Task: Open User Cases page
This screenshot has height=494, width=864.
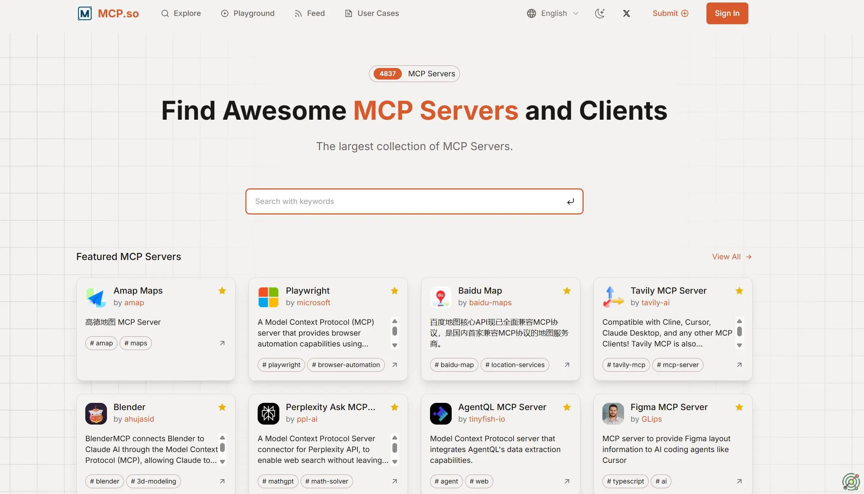Action: tap(372, 13)
